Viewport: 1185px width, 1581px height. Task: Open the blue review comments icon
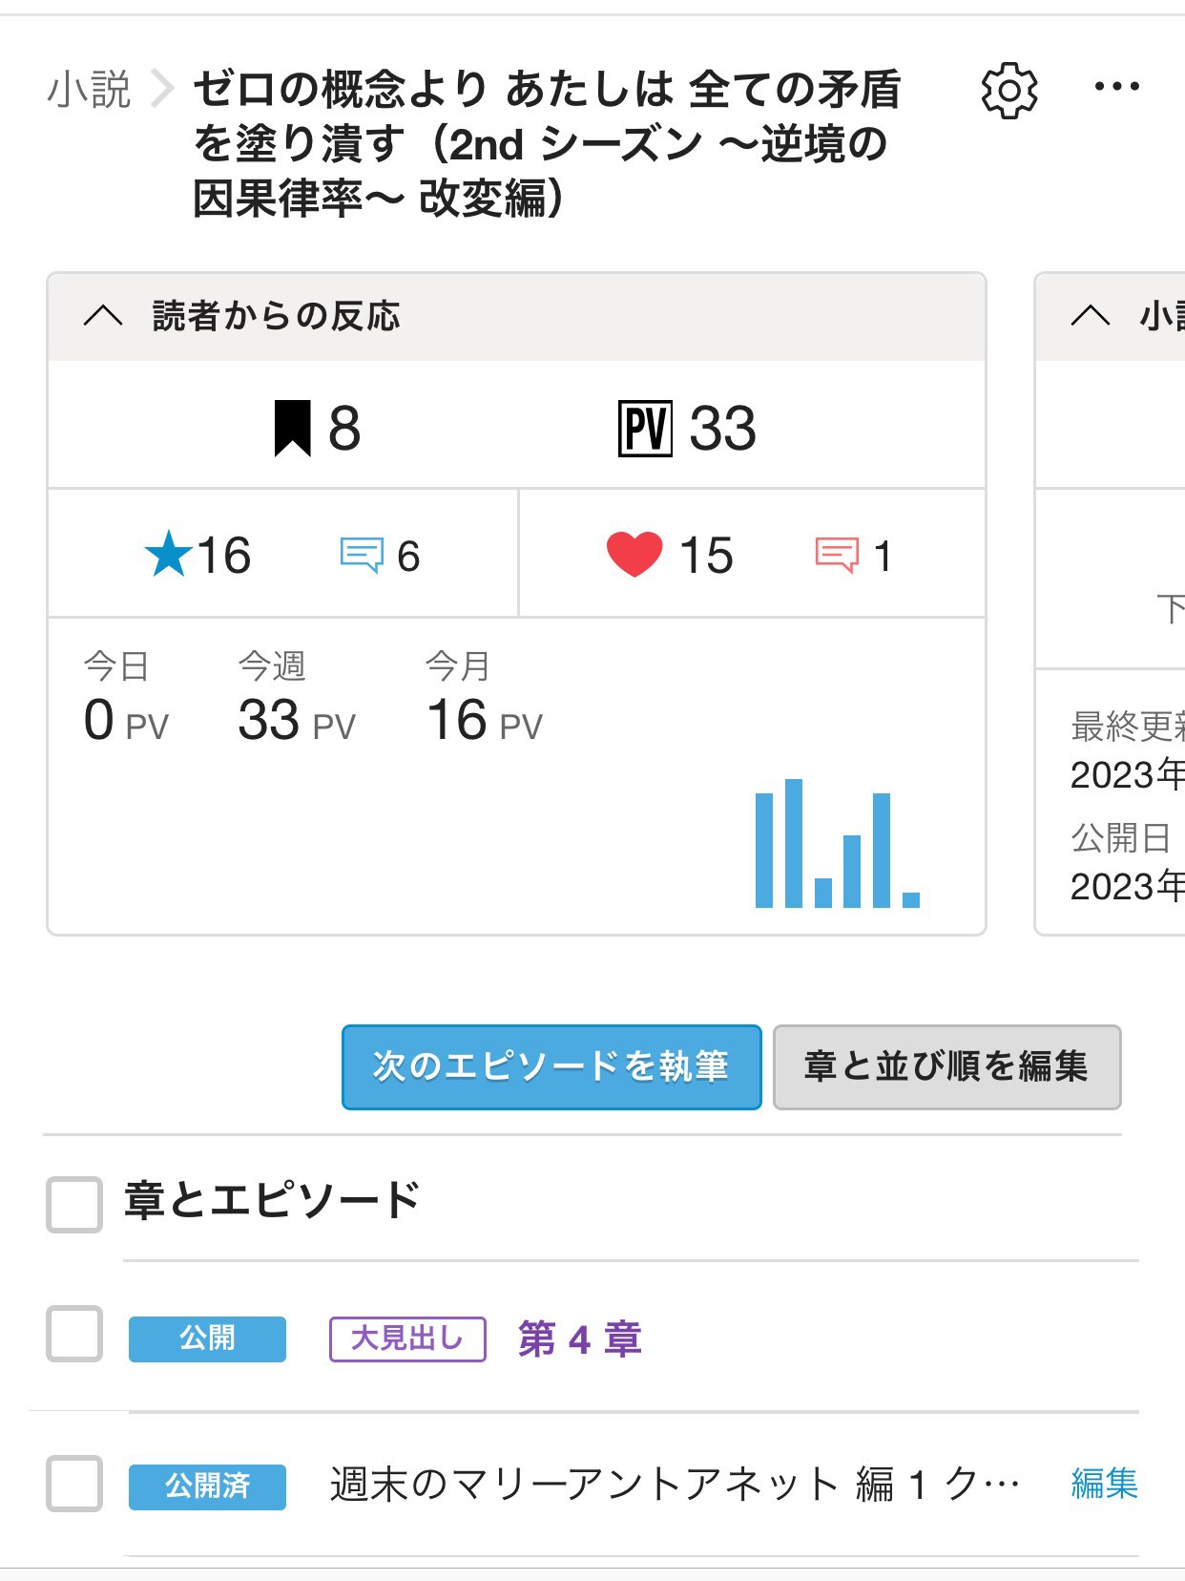click(362, 555)
